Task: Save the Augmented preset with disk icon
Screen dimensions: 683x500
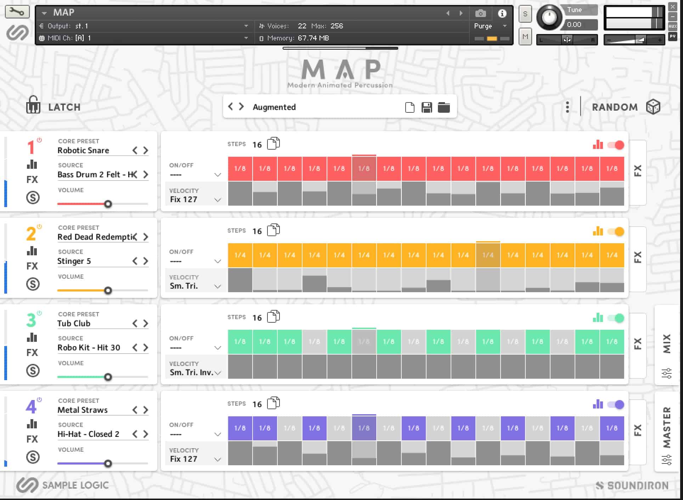Action: point(427,107)
